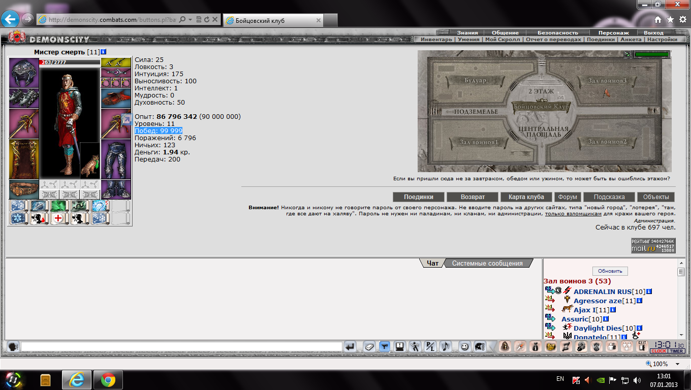Open the Карта клуба button
This screenshot has width=691, height=390.
coord(526,197)
